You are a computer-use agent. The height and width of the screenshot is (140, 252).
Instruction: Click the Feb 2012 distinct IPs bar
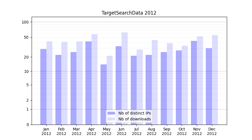point(58,90)
